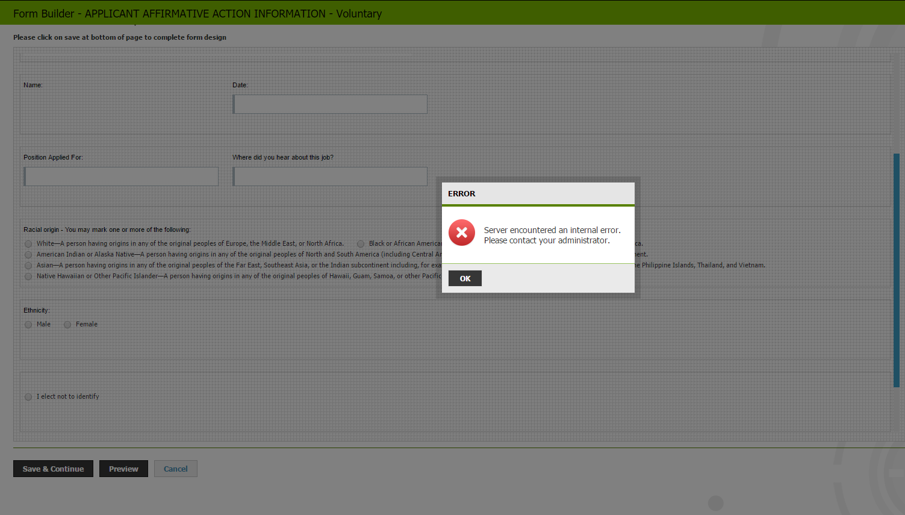Select the Male radio button
Viewport: 905px width, 515px height.
coord(28,325)
